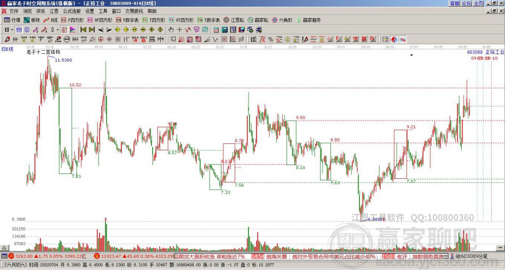Screen dimensions: 505x270
Task: Click the 权 (ex-rights adjustment) toggle icon
Action: [64, 30]
